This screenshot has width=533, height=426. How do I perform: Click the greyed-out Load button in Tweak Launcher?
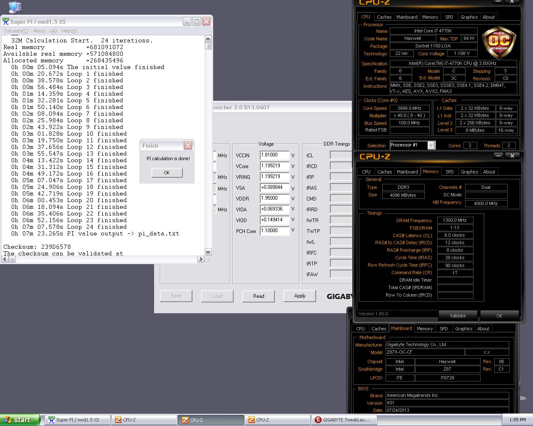(217, 296)
